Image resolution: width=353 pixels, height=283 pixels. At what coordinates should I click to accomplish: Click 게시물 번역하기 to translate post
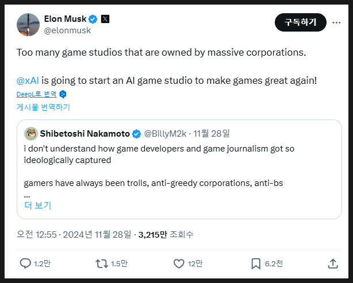pos(43,107)
